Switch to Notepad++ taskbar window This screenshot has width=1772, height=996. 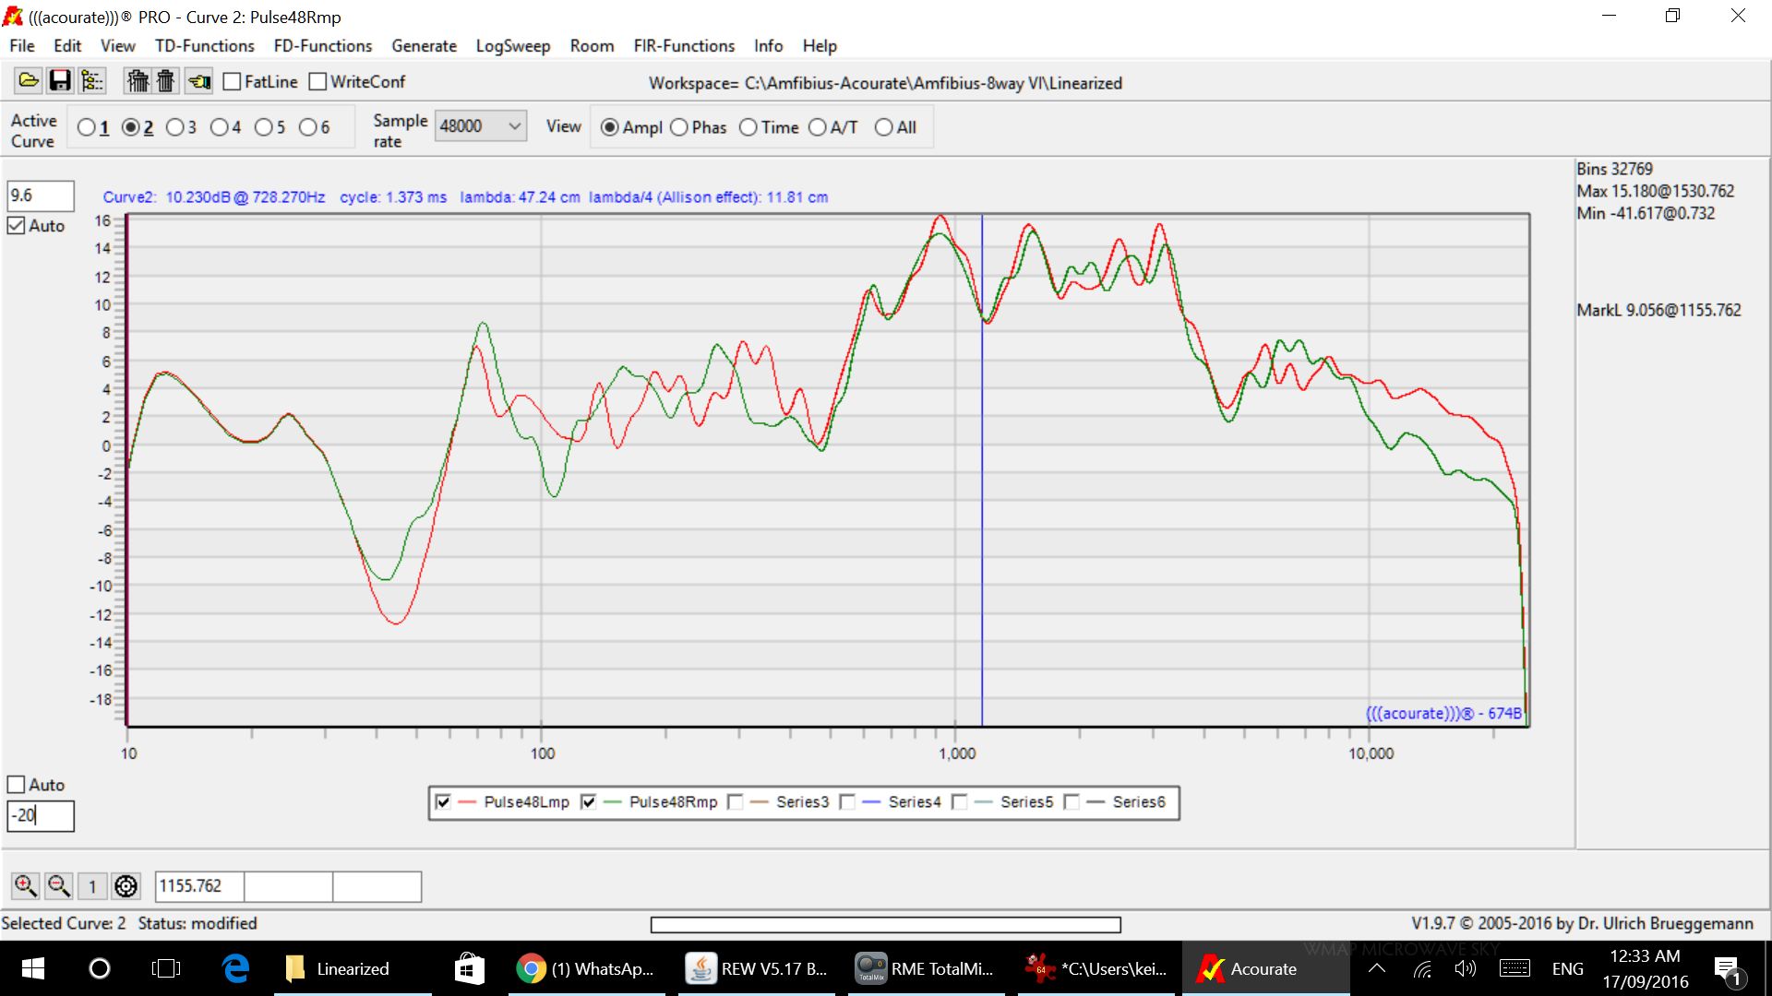point(1096,968)
